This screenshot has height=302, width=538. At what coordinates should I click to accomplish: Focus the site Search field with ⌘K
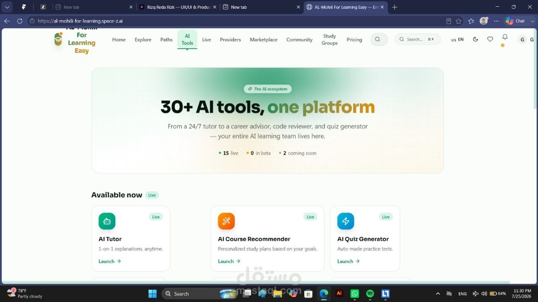[x=418, y=39]
